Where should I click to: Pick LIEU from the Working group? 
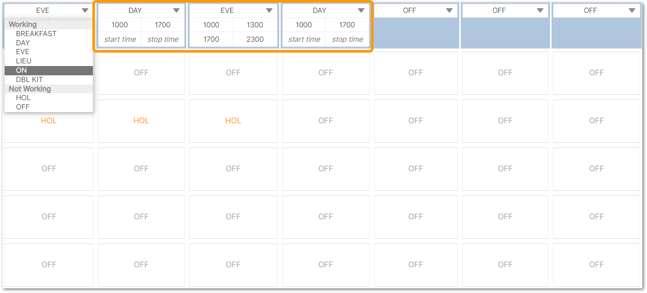pyautogui.click(x=24, y=61)
